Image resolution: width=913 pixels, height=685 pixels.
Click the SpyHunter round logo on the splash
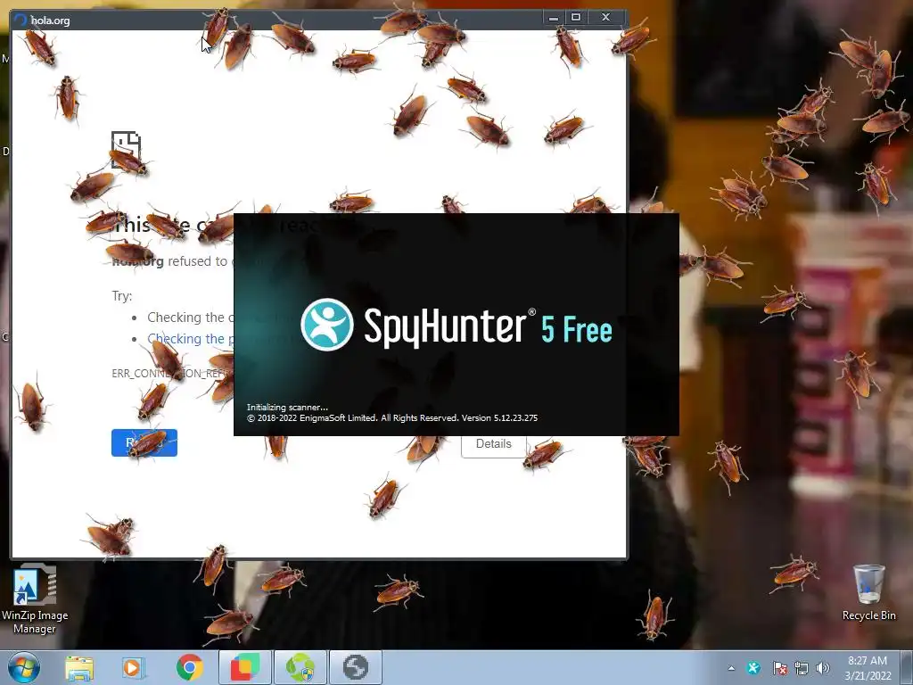point(326,325)
